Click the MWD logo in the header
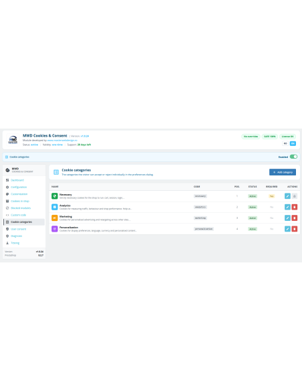 (13, 140)
